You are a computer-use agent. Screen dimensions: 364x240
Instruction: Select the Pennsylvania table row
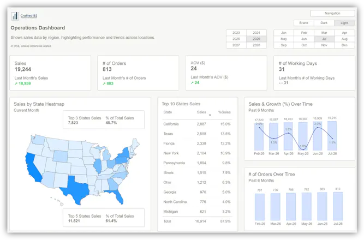click(197, 163)
